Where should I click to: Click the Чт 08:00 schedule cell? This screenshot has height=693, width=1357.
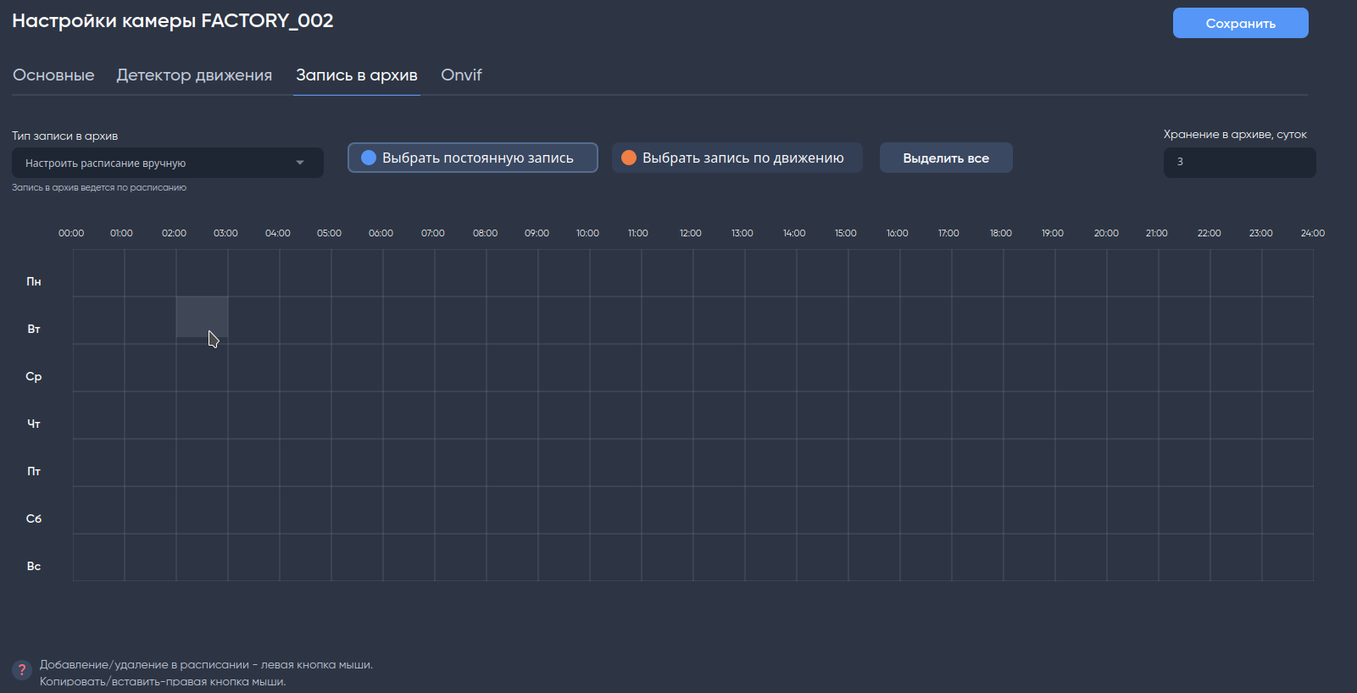pos(512,415)
